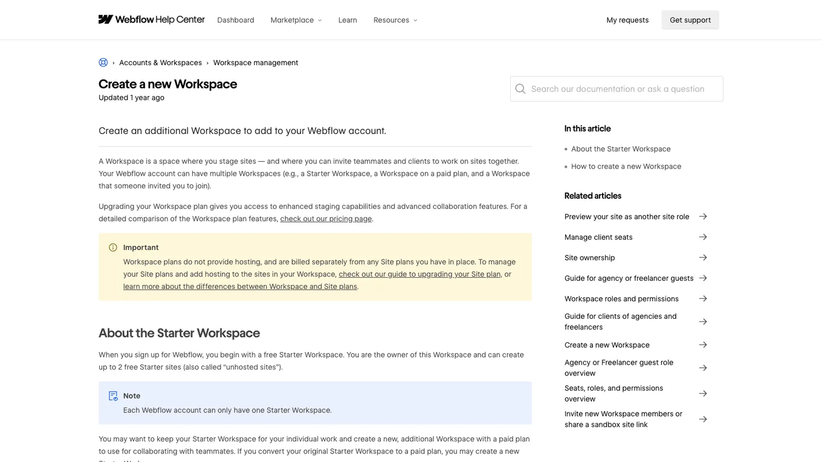Click the In this article heading
Viewport: 822px width, 462px height.
point(587,129)
